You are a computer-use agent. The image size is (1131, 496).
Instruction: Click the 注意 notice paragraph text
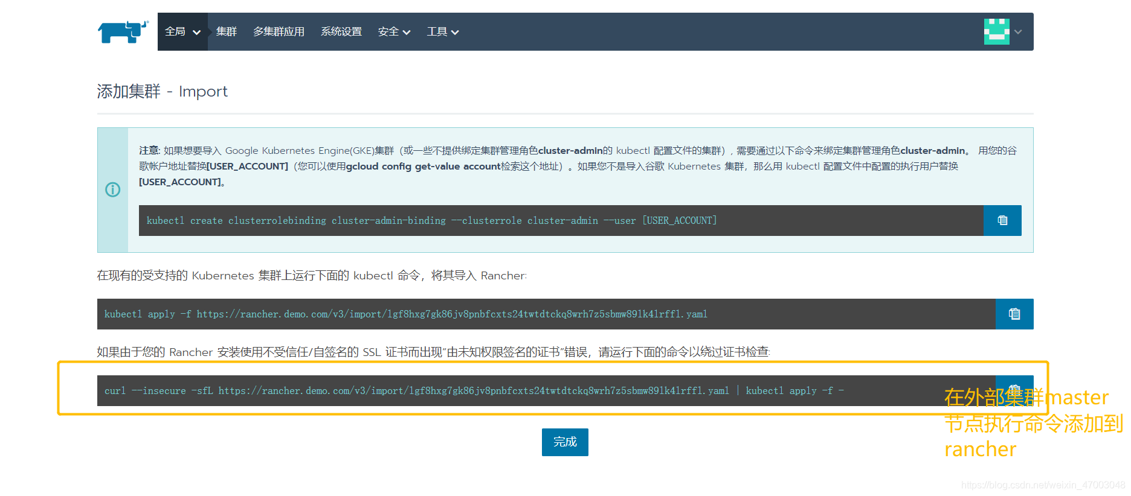(578, 166)
